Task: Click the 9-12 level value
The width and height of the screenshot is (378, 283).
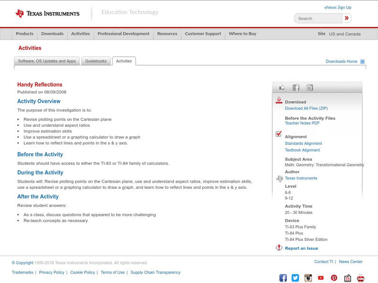Action: click(289, 198)
